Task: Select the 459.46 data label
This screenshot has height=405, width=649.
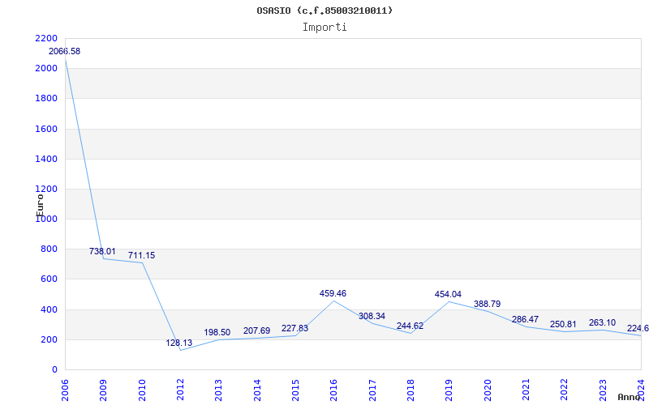Action: coord(333,293)
